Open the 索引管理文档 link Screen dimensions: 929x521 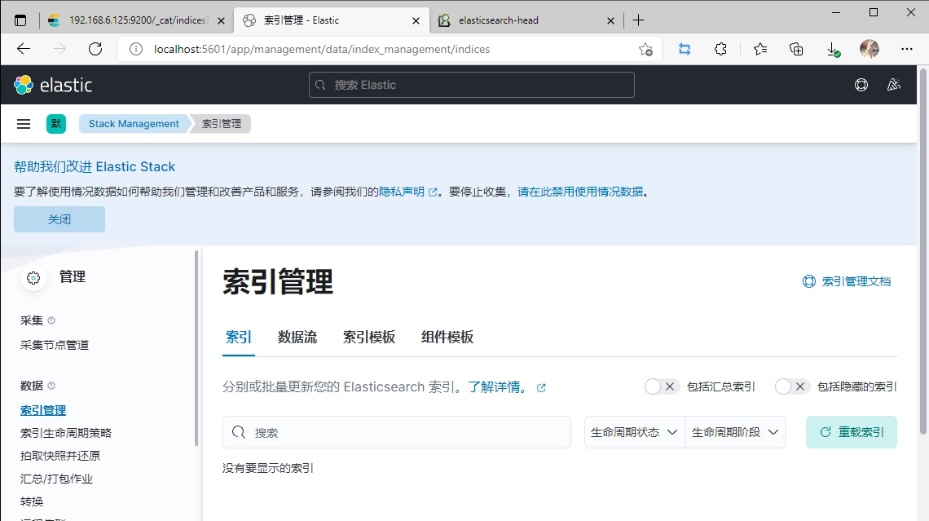(848, 281)
